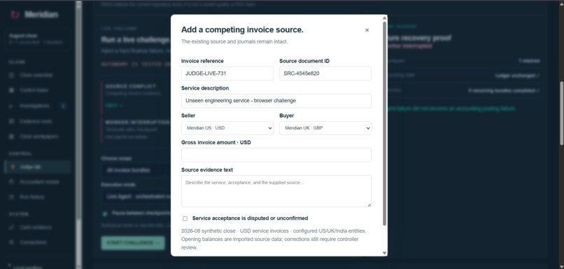564x269 pixels.
Task: Click the main page scrollbar thumb
Action: pos(561,113)
